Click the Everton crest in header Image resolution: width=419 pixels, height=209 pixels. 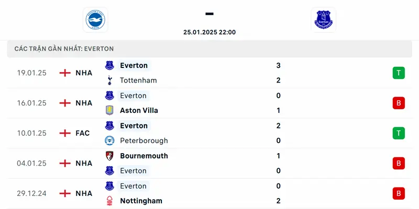tap(323, 20)
